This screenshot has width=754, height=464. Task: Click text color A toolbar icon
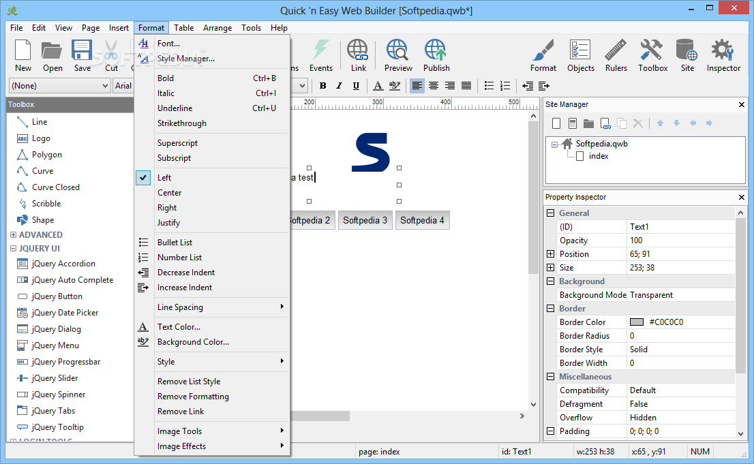point(378,86)
